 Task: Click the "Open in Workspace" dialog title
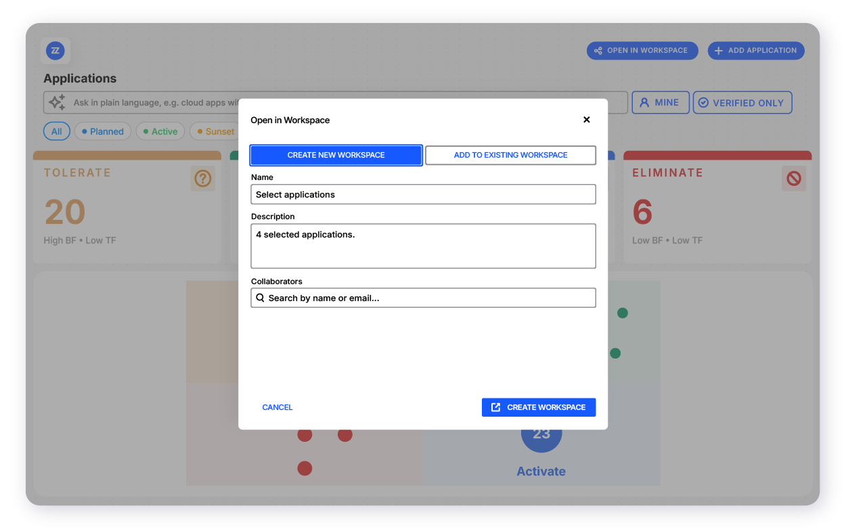pos(290,120)
